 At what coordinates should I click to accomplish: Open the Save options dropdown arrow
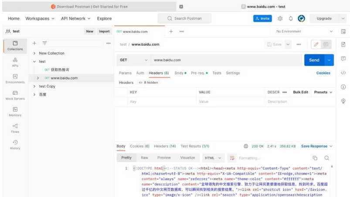288,44
